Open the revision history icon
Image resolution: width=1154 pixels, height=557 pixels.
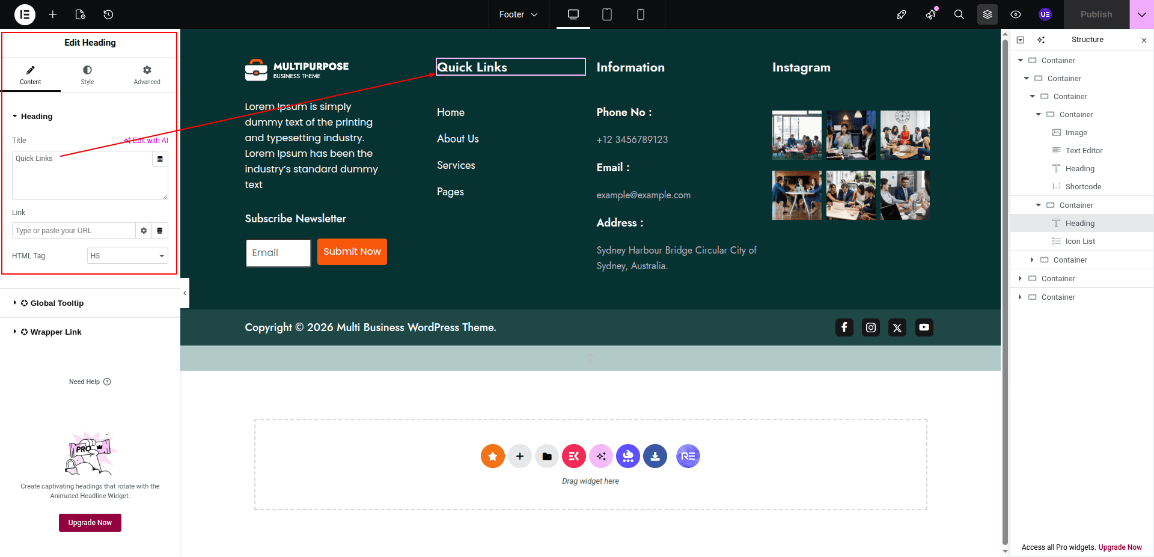tap(108, 14)
